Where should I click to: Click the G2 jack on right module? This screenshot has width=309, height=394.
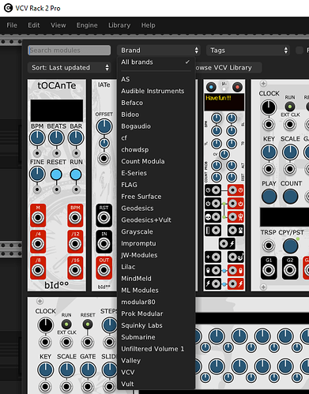point(290,270)
